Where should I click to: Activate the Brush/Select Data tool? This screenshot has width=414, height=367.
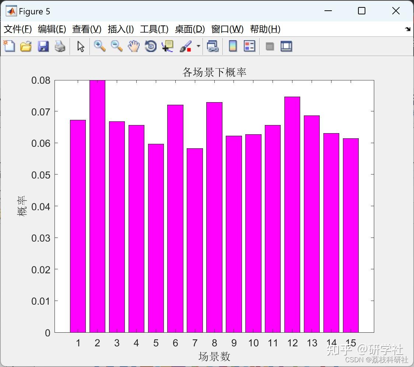tap(185, 46)
